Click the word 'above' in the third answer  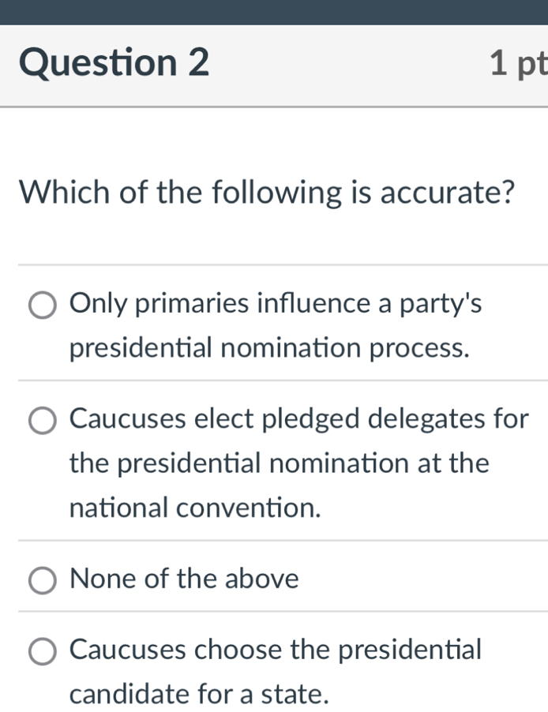261,579
